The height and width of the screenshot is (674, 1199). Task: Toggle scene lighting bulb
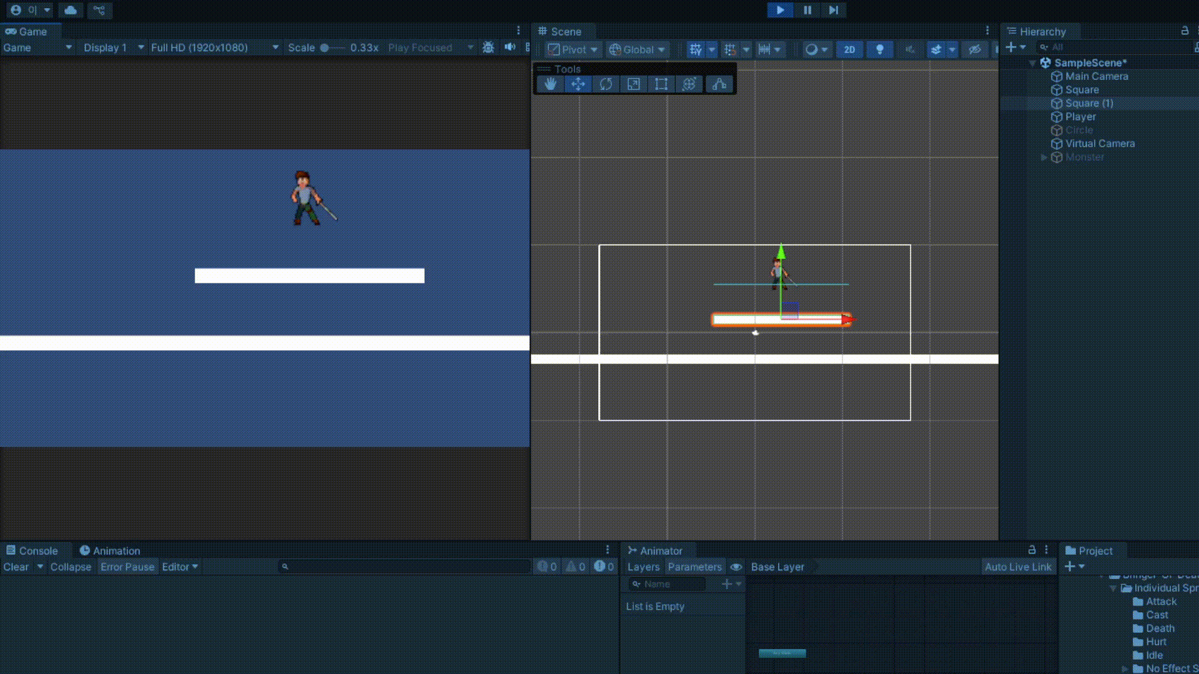pos(879,50)
